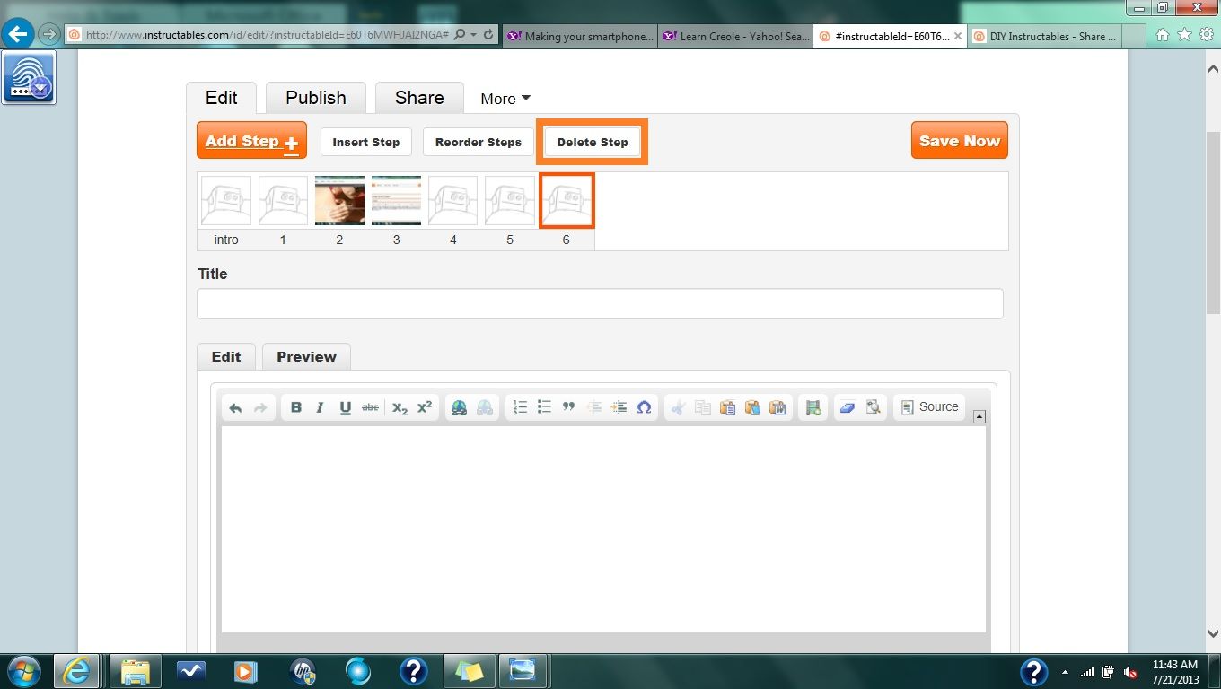This screenshot has width=1221, height=689.
Task: Apply strikethrough to text
Action: tap(371, 407)
